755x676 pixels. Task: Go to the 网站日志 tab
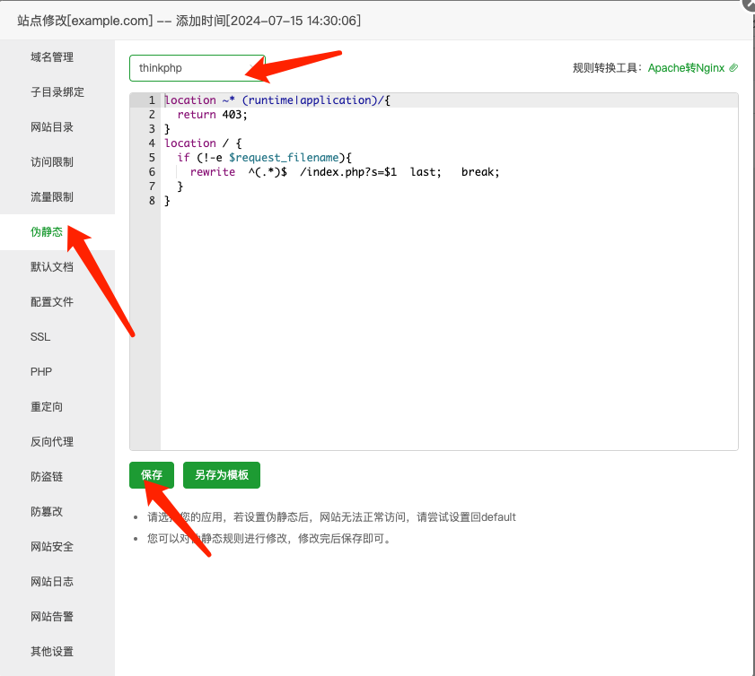[52, 582]
